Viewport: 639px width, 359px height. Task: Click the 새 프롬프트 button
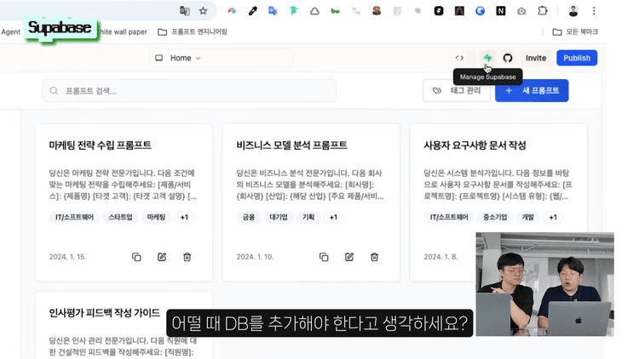coord(532,90)
